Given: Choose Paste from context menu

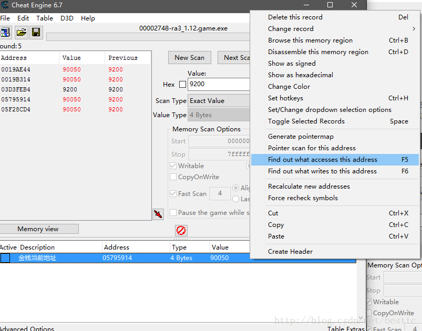Looking at the screenshot, I should coord(335,236).
